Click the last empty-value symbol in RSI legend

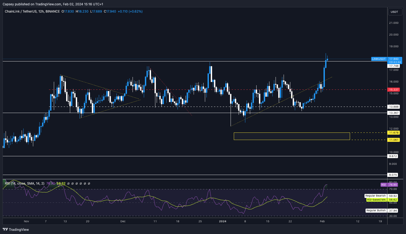[89, 184]
